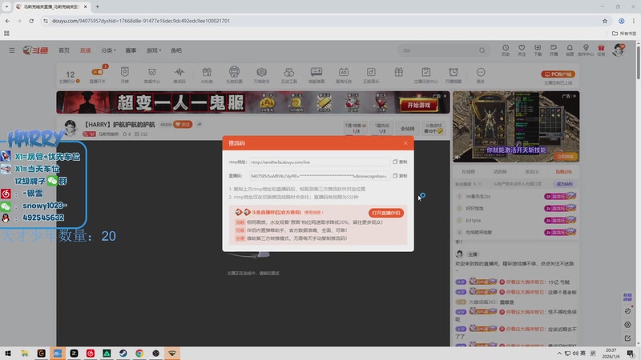
Task: Open the 正版音乐 icon
Action: (x=371, y=74)
